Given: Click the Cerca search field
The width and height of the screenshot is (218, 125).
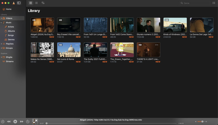Looking at the screenshot, I should point(195,3).
